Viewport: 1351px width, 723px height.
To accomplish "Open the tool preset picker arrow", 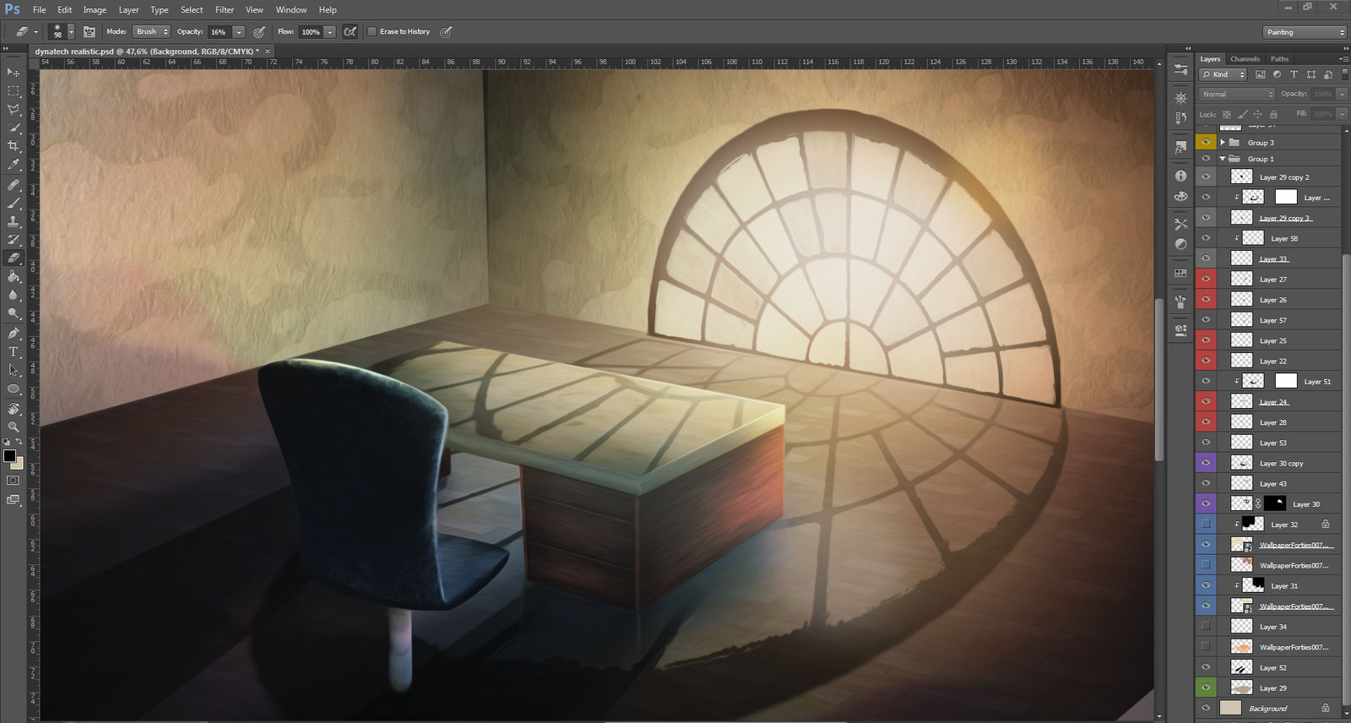I will click(36, 32).
